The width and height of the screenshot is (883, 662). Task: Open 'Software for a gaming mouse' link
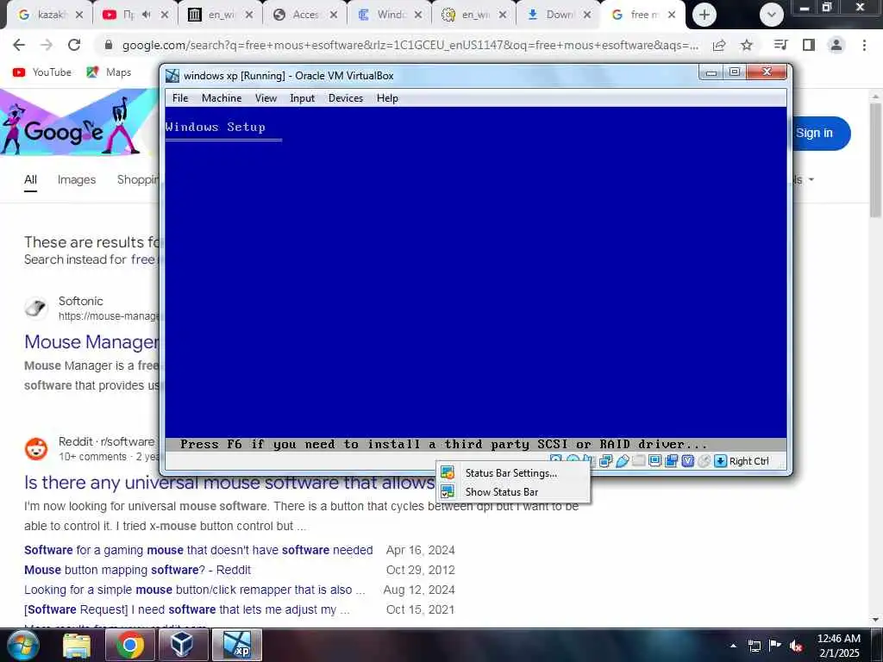198,550
